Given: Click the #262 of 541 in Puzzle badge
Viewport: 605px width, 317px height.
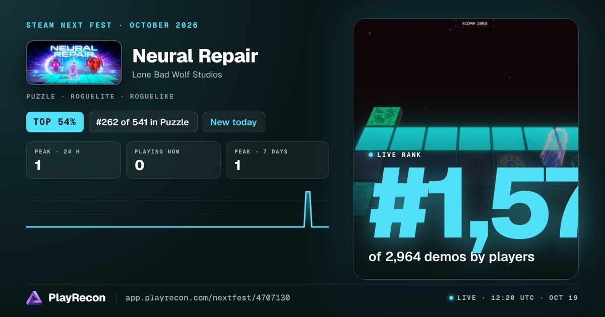Looking at the screenshot, I should click(x=143, y=122).
